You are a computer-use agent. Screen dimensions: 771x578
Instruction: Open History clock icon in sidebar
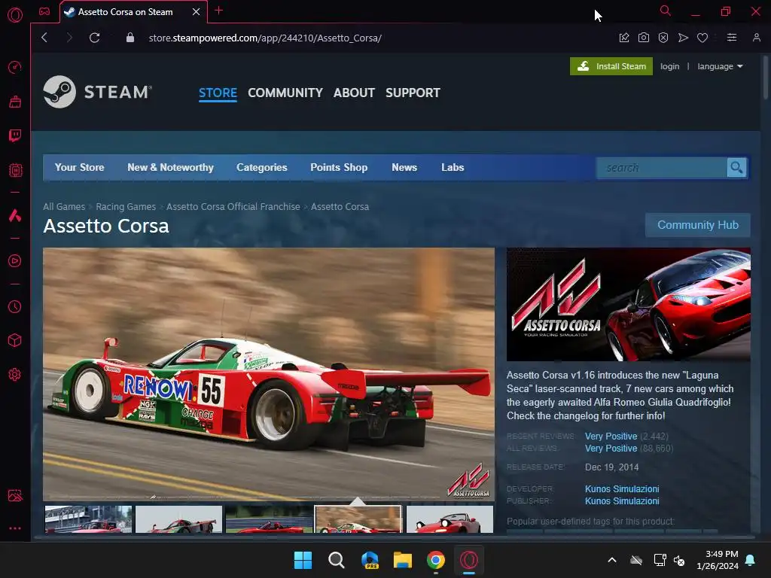[x=15, y=307]
